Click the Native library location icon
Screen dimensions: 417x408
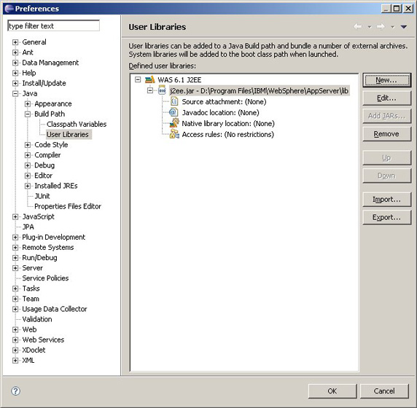coord(174,123)
